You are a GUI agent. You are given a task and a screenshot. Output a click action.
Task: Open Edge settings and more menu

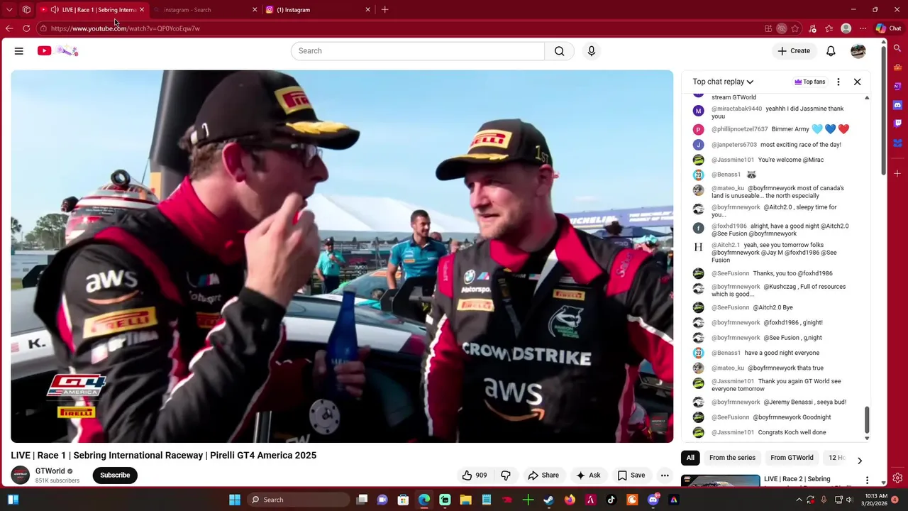pyautogui.click(x=863, y=28)
